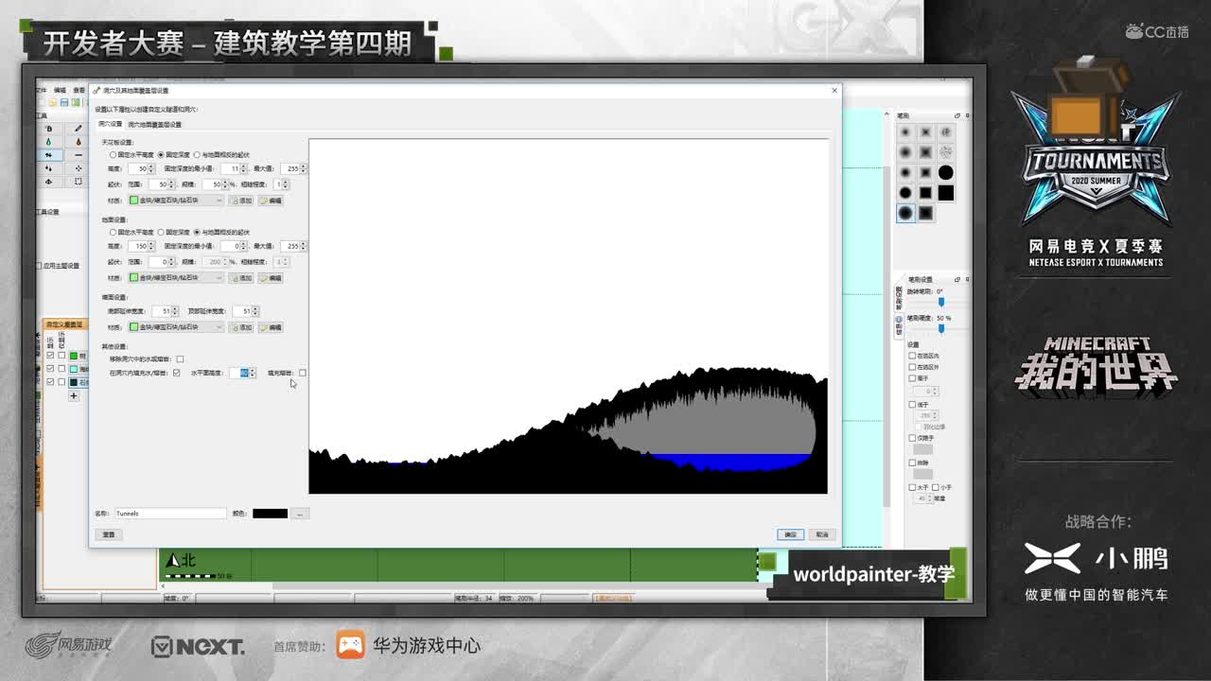Switch to the 洞穴地面覆盖层设置 tab
The image size is (1211, 681).
tap(154, 124)
